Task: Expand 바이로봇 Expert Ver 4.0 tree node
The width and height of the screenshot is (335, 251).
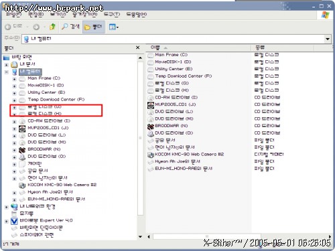Action: point(7,222)
